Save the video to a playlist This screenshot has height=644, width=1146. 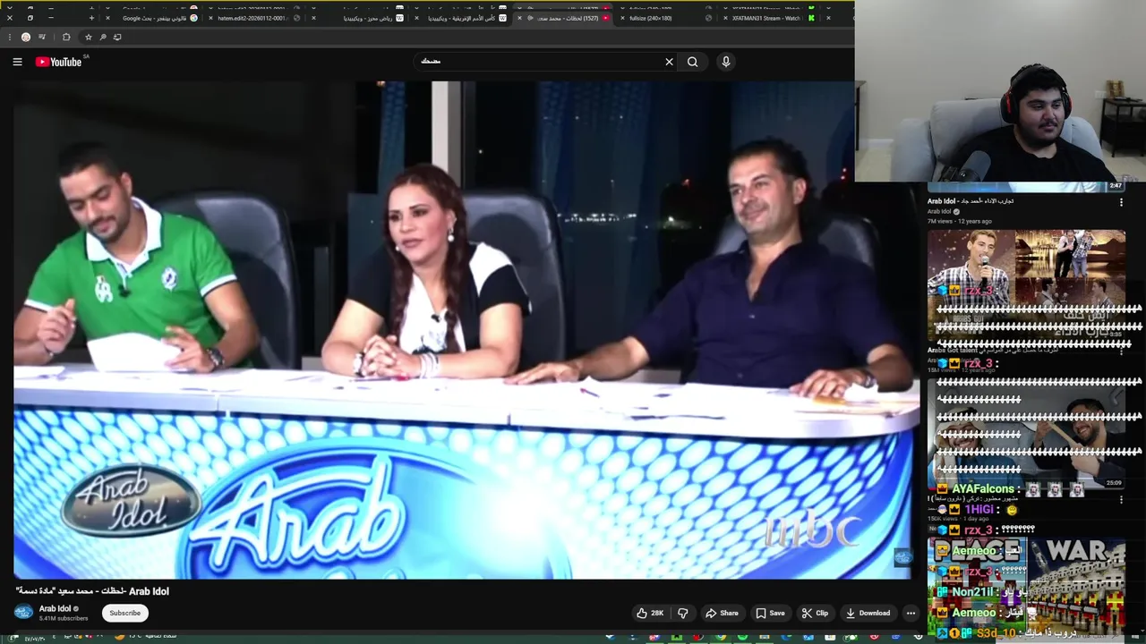[770, 613]
